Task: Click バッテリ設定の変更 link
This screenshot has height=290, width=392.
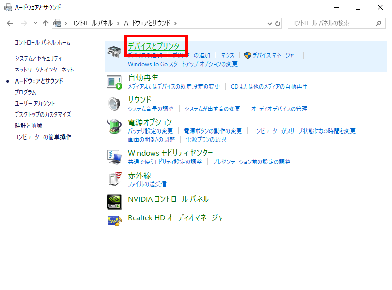Action: [x=150, y=131]
